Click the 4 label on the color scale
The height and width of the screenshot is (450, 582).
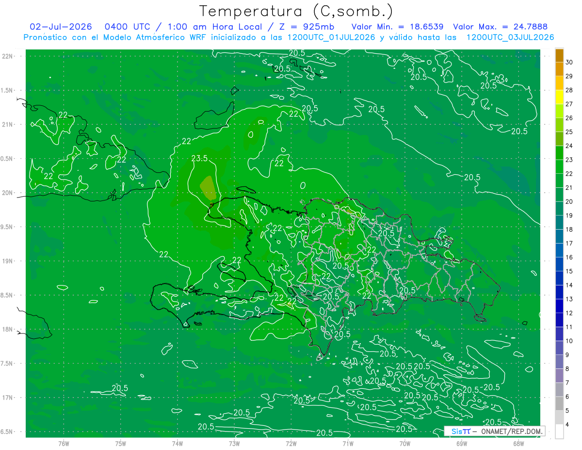pos(568,425)
